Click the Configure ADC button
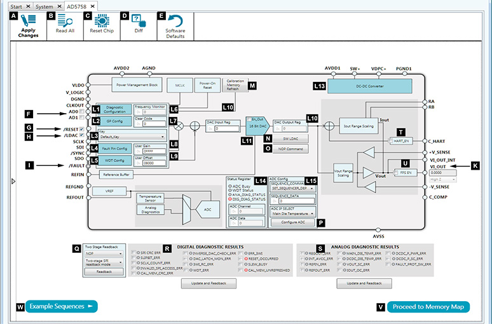492x324 pixels. pyautogui.click(x=293, y=222)
